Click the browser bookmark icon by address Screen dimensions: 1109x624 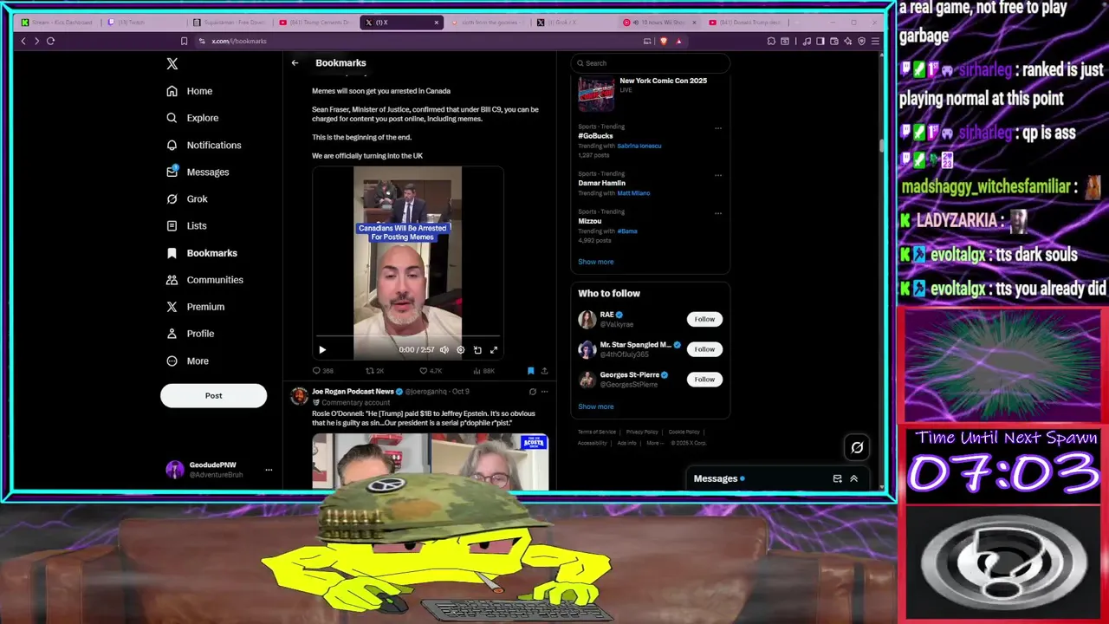[184, 41]
